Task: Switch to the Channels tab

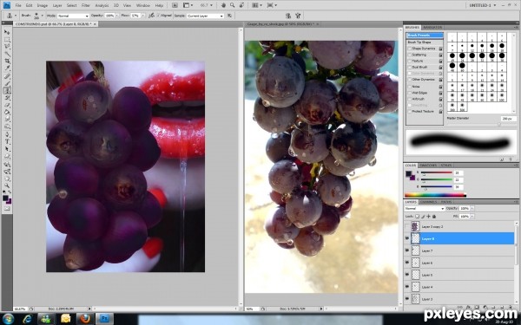Action: (428, 202)
